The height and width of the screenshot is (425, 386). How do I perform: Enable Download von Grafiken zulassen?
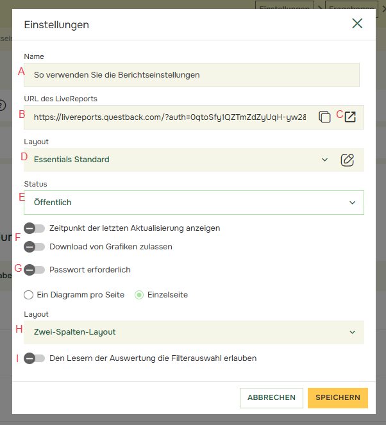tap(35, 247)
